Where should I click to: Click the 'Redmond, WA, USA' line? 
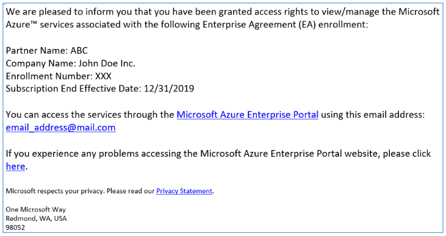coord(36,219)
